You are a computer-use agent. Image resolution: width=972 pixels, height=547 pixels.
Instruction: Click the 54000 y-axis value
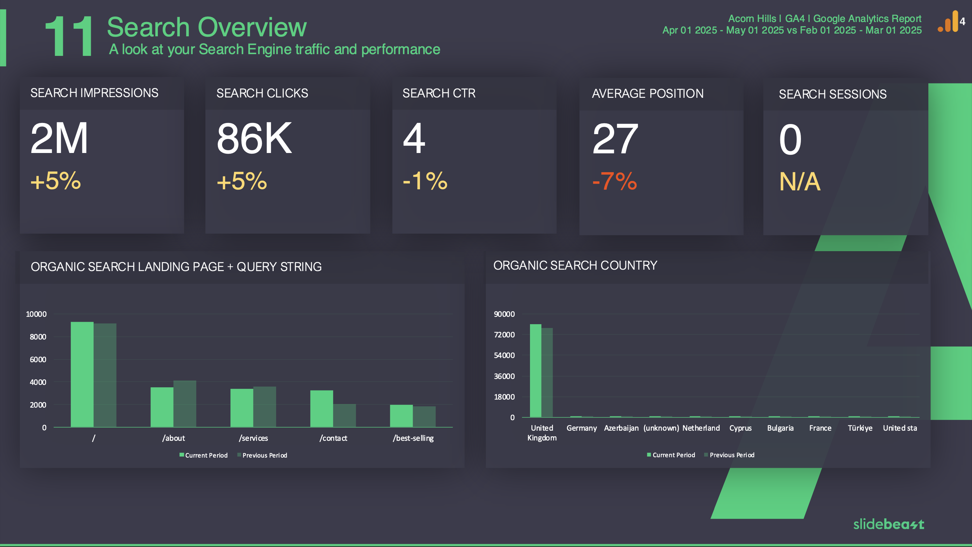[505, 355]
